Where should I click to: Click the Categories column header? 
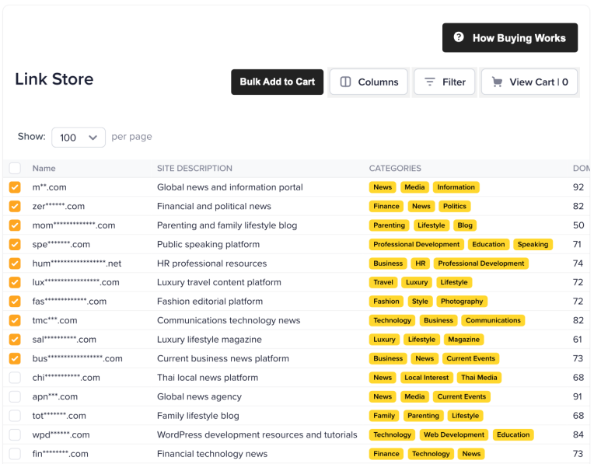(x=395, y=169)
